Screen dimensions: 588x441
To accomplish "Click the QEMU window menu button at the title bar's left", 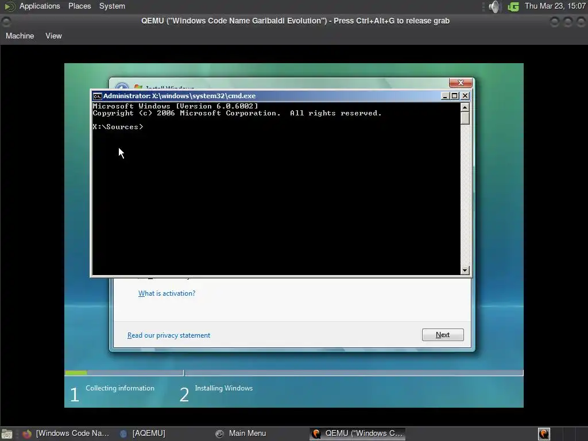I will [x=6, y=22].
